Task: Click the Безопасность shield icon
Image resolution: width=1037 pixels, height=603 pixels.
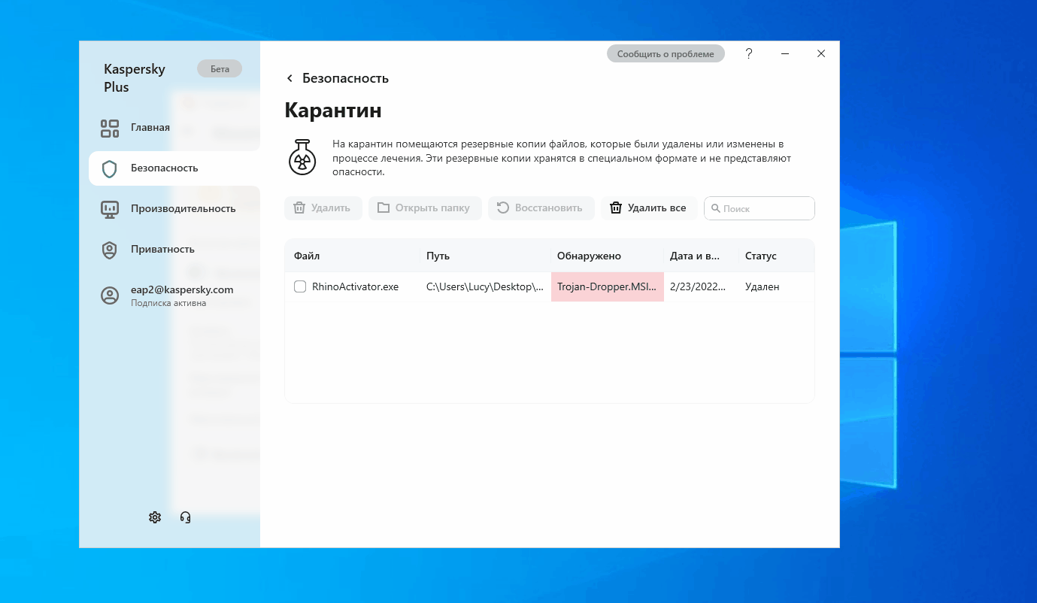Action: coord(110,168)
